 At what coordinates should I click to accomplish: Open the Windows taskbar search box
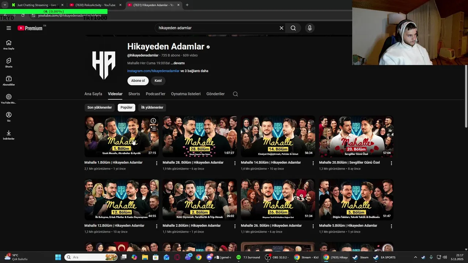[91, 257]
